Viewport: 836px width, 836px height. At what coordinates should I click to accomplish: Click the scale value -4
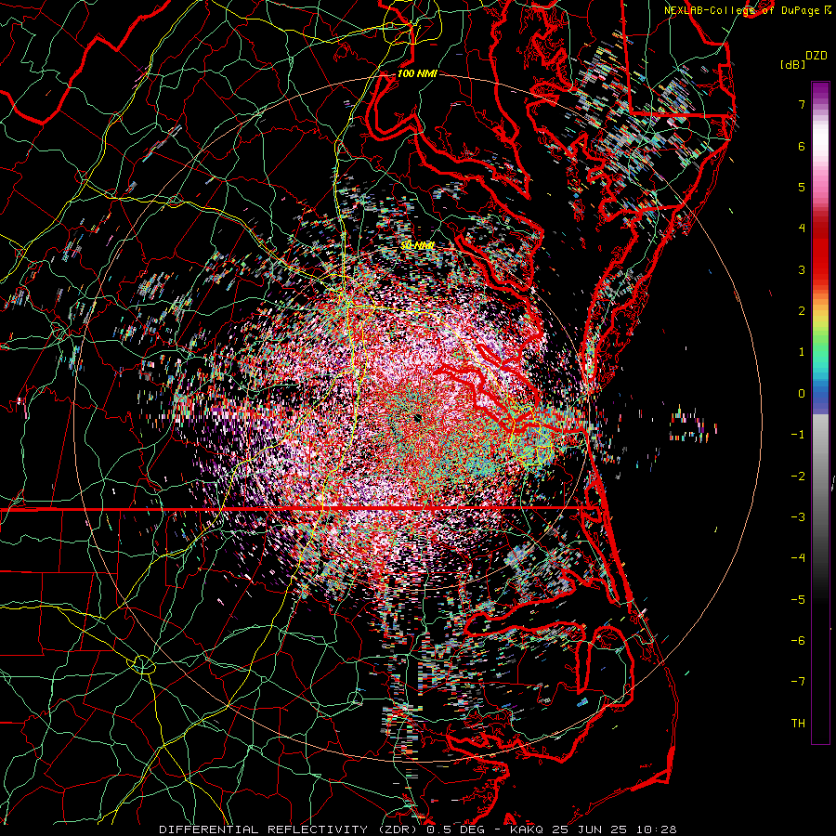[798, 558]
